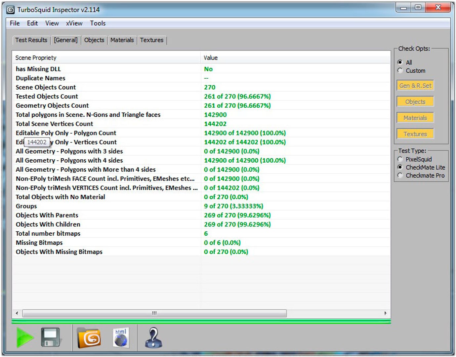456x357 pixels.
Task: Choose PixelSquid test type
Action: point(415,159)
